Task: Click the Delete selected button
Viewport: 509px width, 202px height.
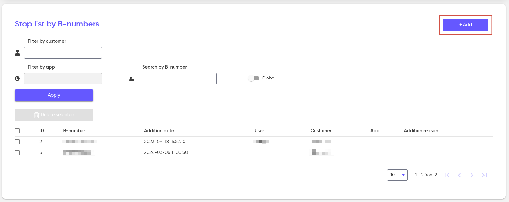Action: (x=54, y=115)
